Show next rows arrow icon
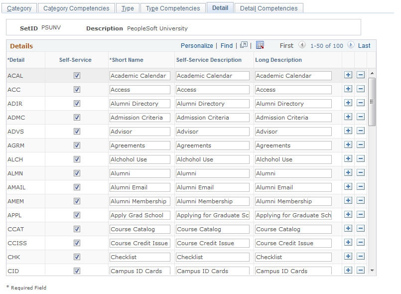 351,45
